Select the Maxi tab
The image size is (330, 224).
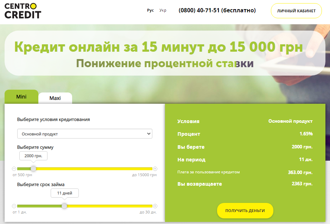[x=55, y=98]
